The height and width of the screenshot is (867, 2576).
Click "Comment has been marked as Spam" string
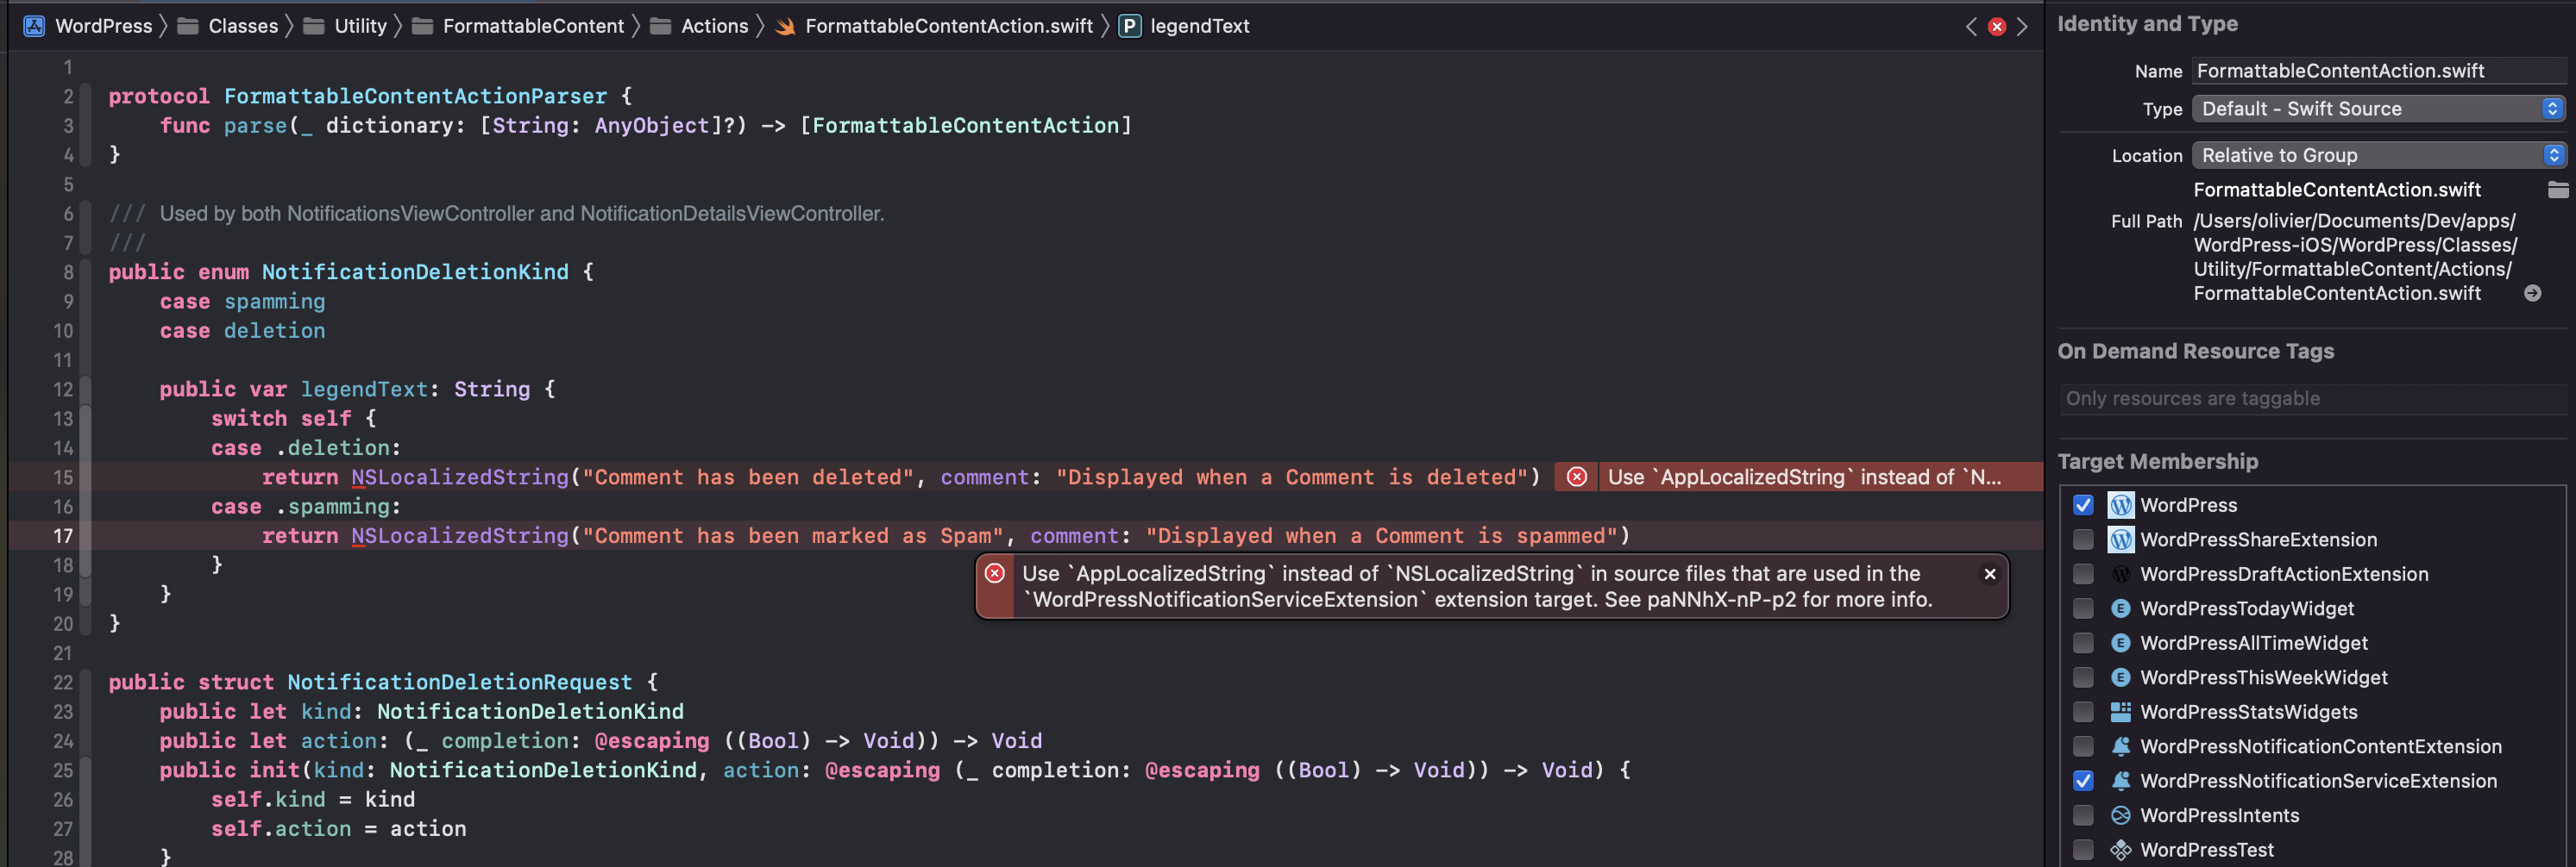[793, 536]
